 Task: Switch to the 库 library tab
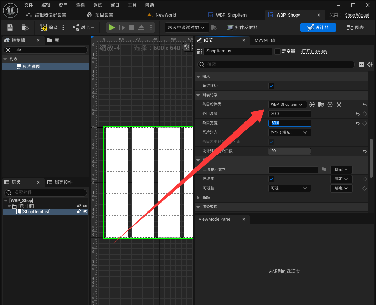coord(53,40)
